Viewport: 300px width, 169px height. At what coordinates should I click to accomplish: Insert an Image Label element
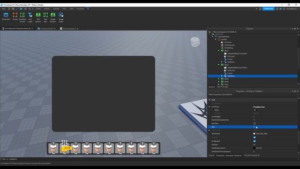tap(61, 17)
